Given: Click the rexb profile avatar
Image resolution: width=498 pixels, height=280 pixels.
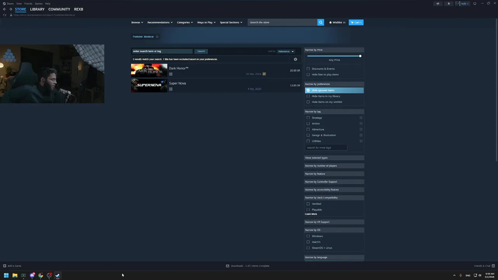Looking at the screenshot, I should [x=458, y=3].
